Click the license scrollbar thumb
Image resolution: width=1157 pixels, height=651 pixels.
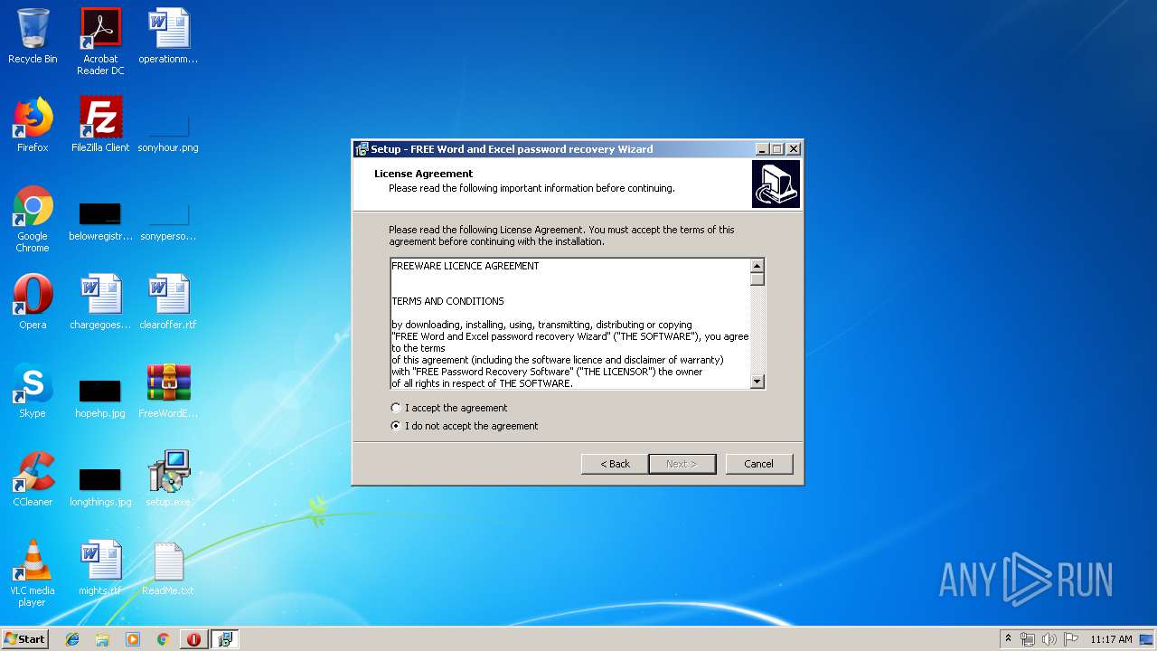point(757,278)
